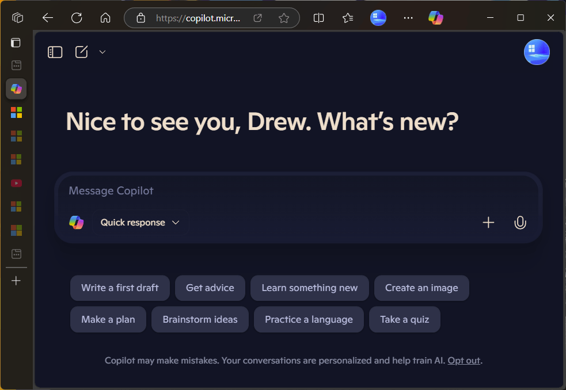The height and width of the screenshot is (390, 566).
Task: Focus the Message Copilot input field
Action: click(298, 190)
